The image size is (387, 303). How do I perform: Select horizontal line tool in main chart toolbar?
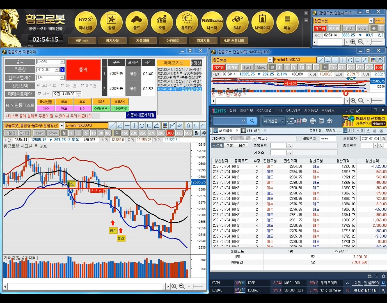(x=127, y=125)
